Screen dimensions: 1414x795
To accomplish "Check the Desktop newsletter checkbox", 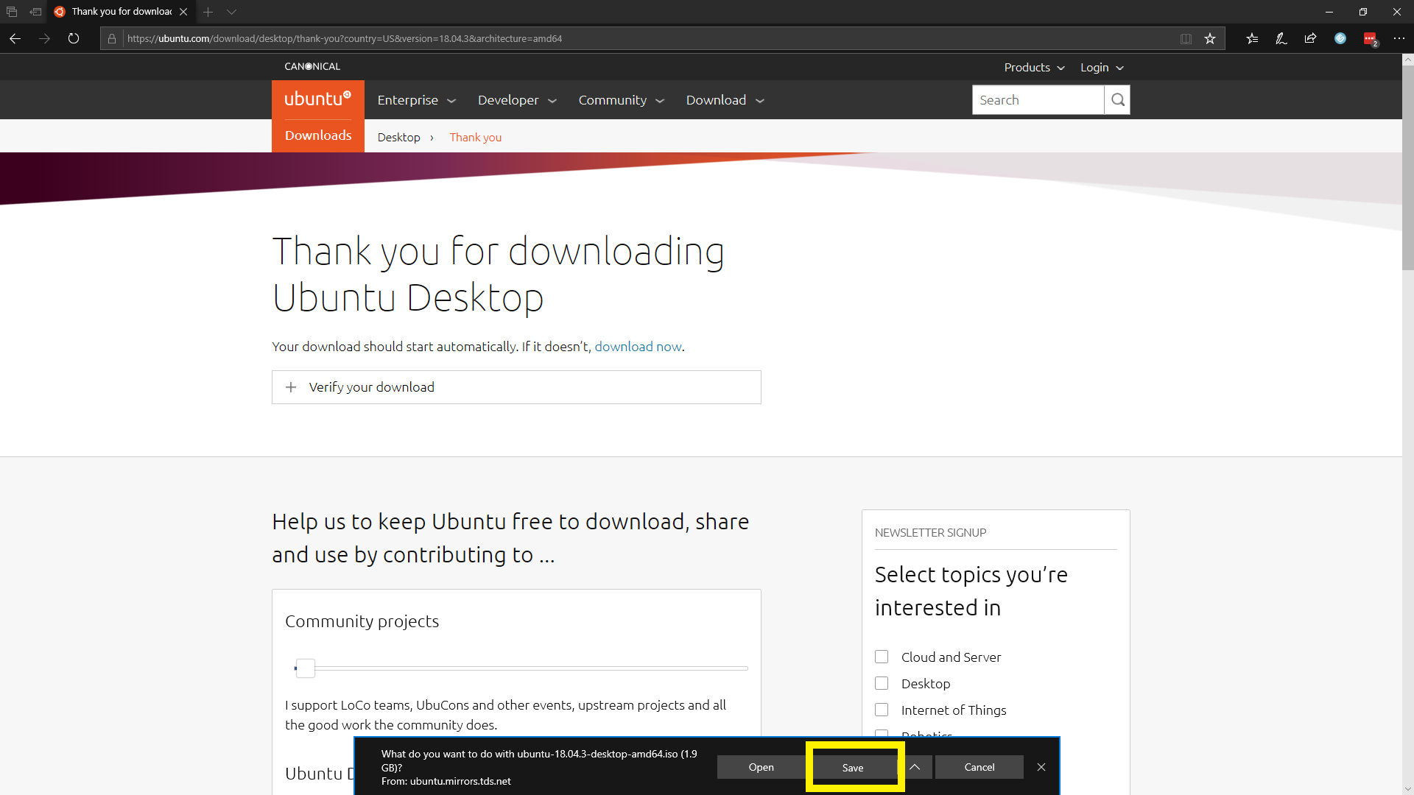I will click(x=882, y=683).
